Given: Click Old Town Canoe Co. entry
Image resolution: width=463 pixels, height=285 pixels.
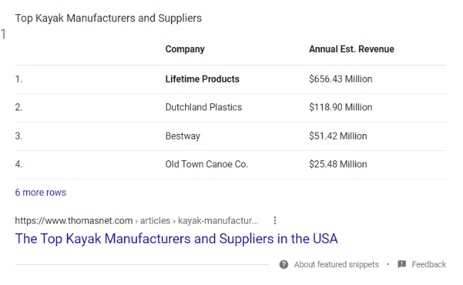Looking at the screenshot, I should tap(207, 164).
